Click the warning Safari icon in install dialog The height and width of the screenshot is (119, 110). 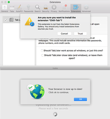[30, 22]
